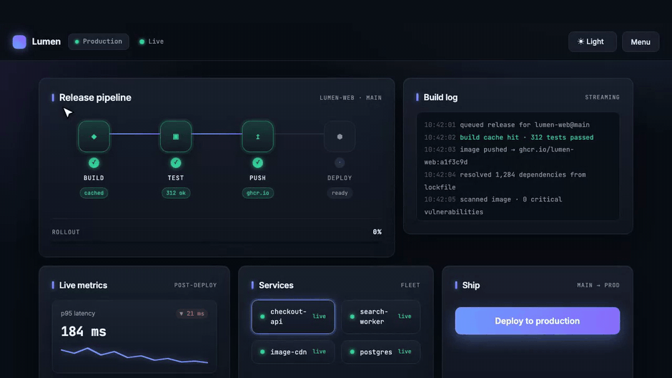Click the 'image pushed' log line
The image size is (672, 378).
tap(499, 156)
